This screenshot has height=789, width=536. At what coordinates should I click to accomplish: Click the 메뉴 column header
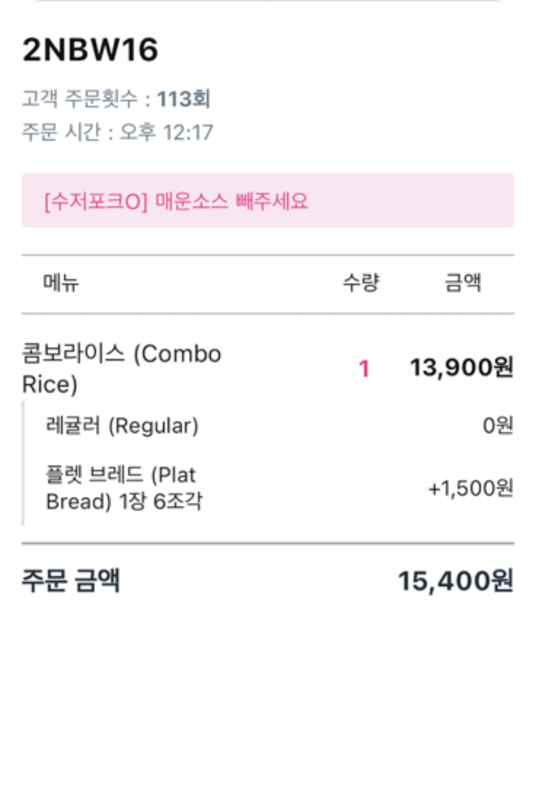(61, 283)
